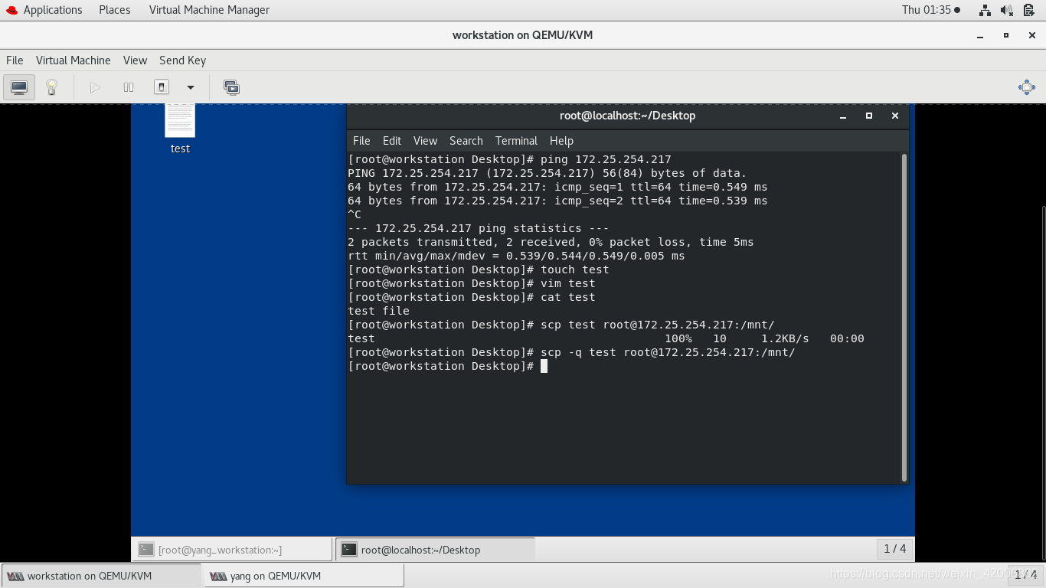The image size is (1046, 588).
Task: Switch to yang on QEMU/KVM taskbar window
Action: 303,576
